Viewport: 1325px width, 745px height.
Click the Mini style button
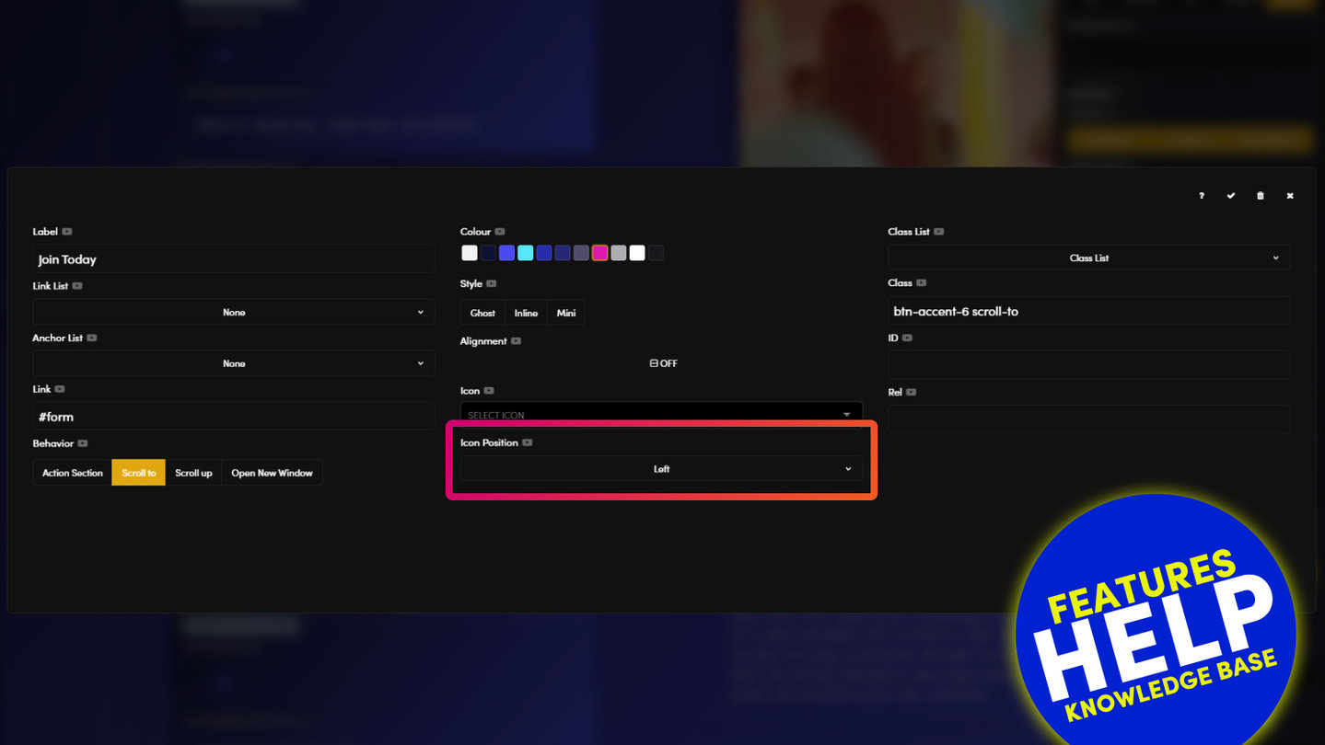566,313
